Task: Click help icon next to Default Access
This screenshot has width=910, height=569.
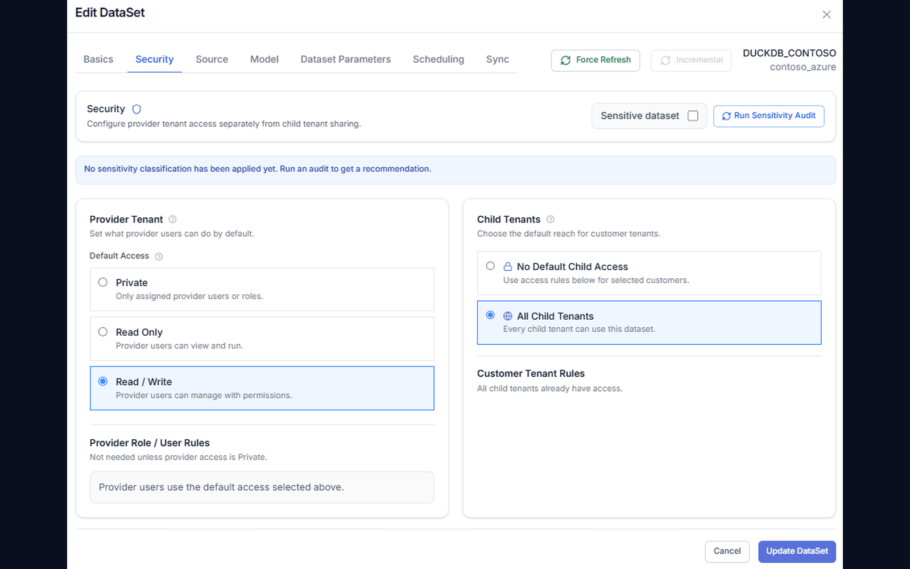Action: pos(159,257)
